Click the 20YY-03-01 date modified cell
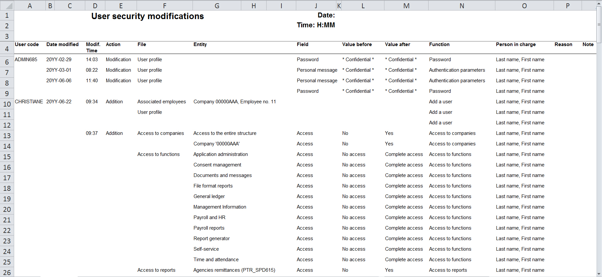 tap(59, 70)
